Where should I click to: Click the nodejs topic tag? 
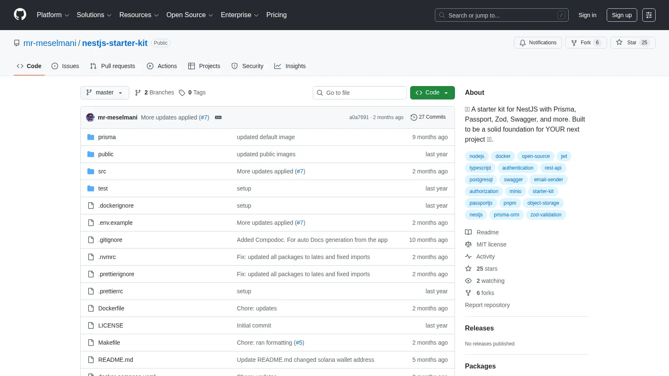click(x=477, y=156)
